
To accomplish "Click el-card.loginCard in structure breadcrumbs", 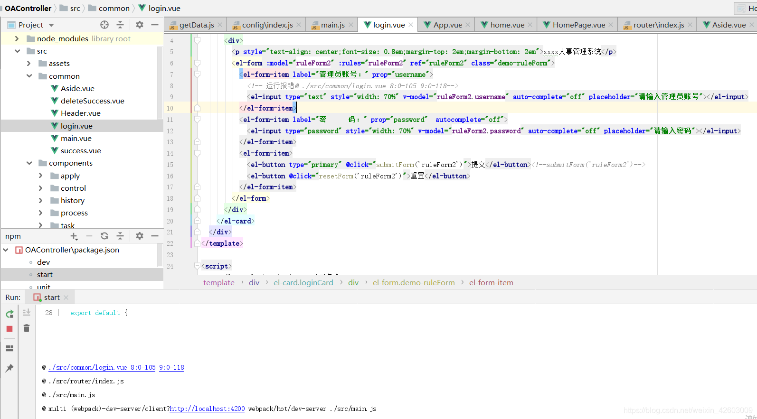I will (303, 282).
